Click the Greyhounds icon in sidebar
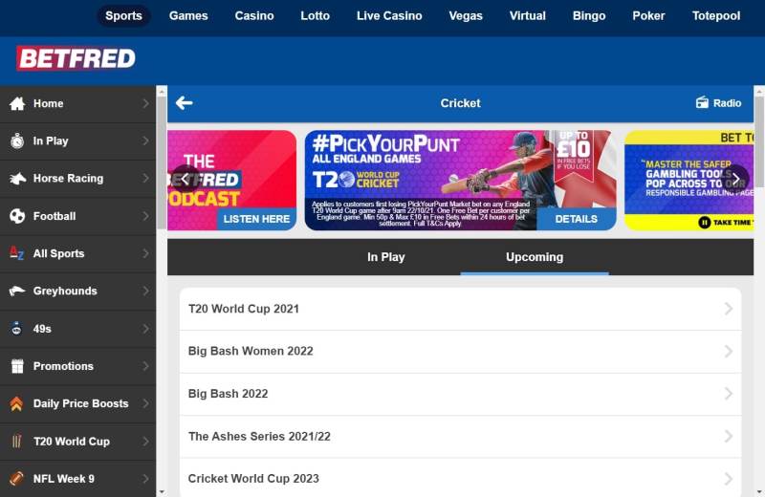Screen dimensions: 765x497 coord(17,291)
